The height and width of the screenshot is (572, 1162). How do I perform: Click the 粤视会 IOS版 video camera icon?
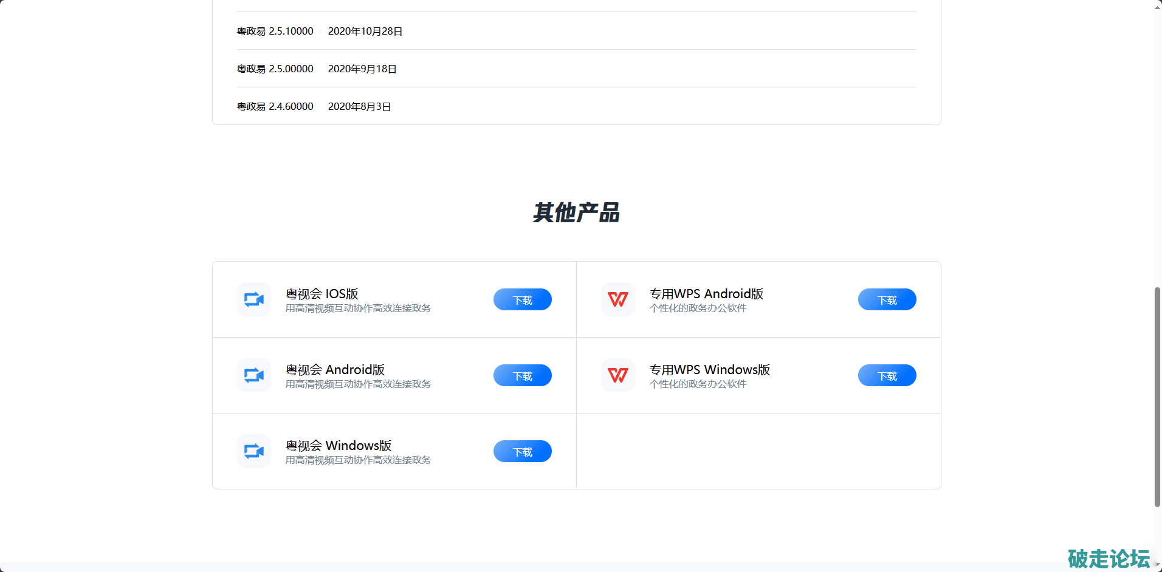coord(254,299)
